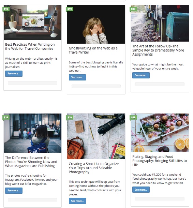This screenshot has height=208, width=193.
Task: Open the laptop on desk thumbnail
Action: point(32,23)
